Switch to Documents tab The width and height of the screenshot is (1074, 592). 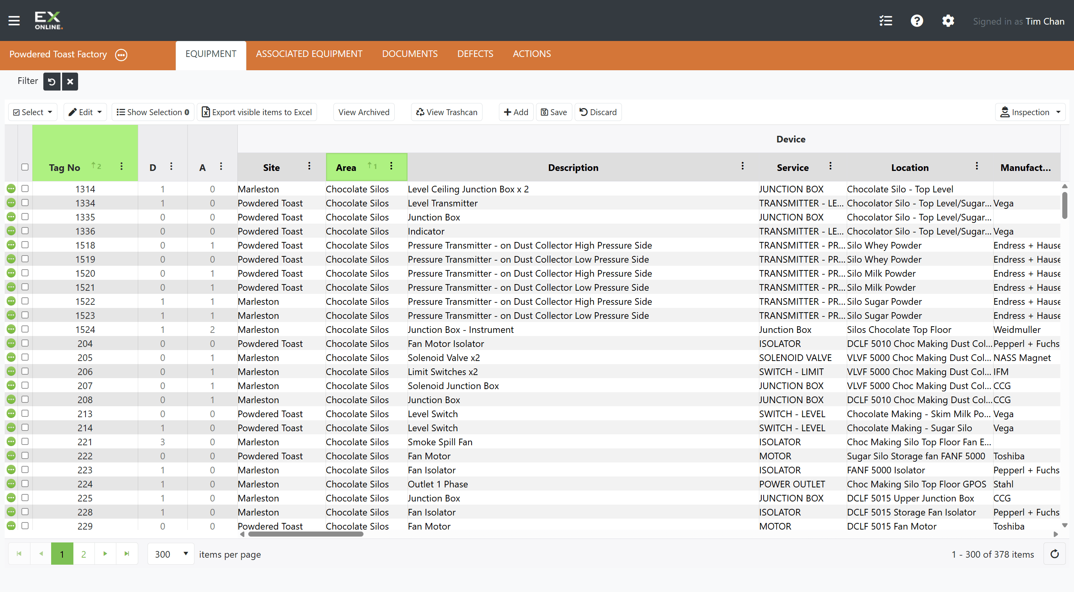pyautogui.click(x=410, y=54)
